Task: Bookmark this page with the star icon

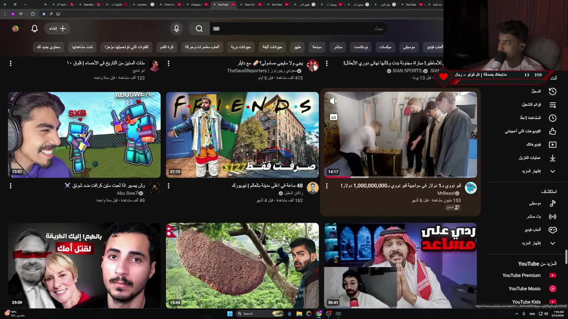Action: 43,14
